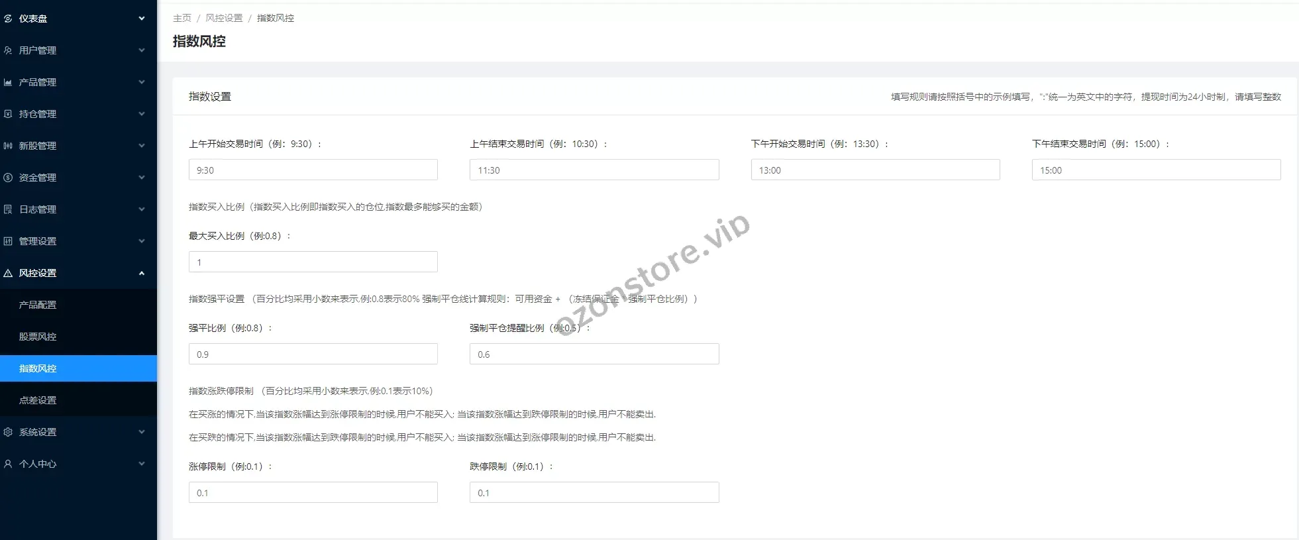Screen dimensions: 1299x540
Task: Collapse the 风控设置 menu chevron
Action: click(x=141, y=273)
